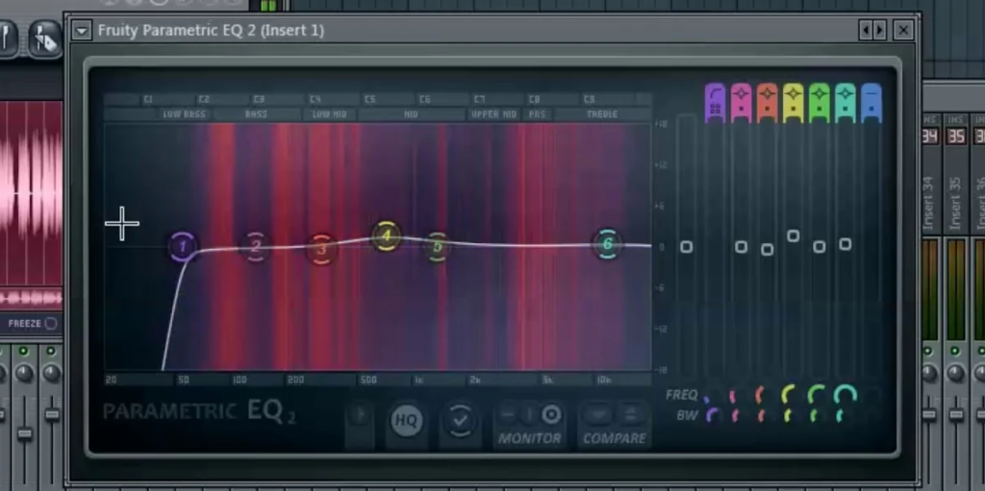Select purple band 1 node on EQ graph

(x=183, y=246)
